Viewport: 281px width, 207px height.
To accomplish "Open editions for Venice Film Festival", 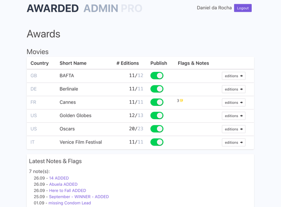I will pos(234,142).
